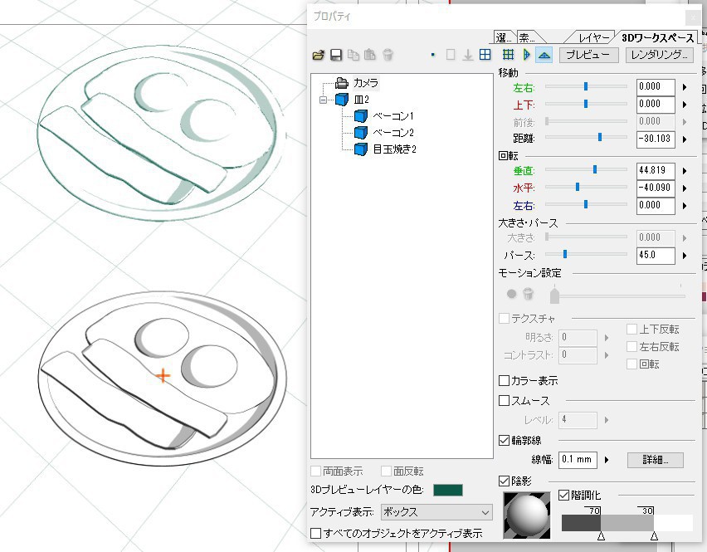Screen dimensions: 707x552
Task: Open the 距離 value arrow
Action: tap(685, 139)
